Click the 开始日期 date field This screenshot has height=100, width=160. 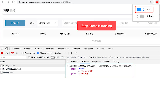[124, 23]
